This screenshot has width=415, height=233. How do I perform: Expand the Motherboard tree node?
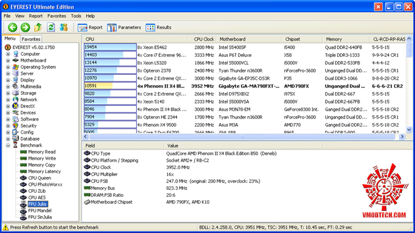pos(8,60)
